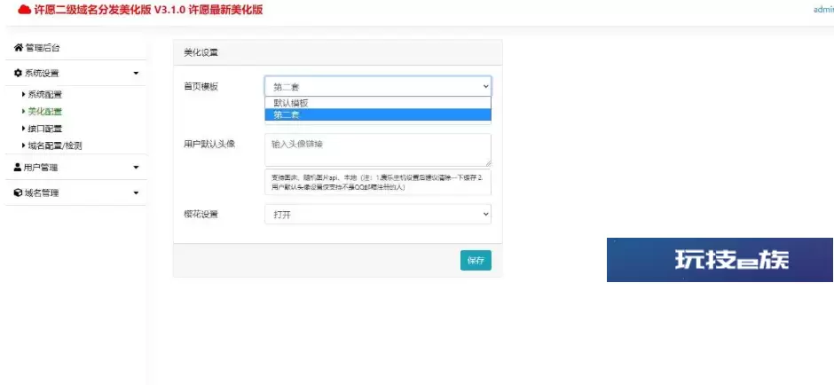Click the site title 许愿二级域名分发美化版

[92, 10]
